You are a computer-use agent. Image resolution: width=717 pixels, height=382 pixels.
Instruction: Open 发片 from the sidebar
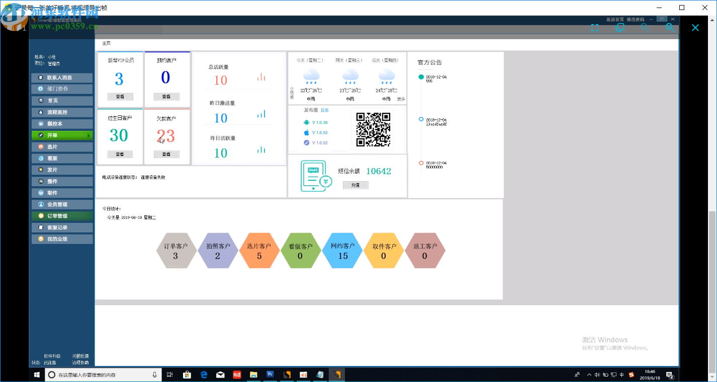[61, 170]
